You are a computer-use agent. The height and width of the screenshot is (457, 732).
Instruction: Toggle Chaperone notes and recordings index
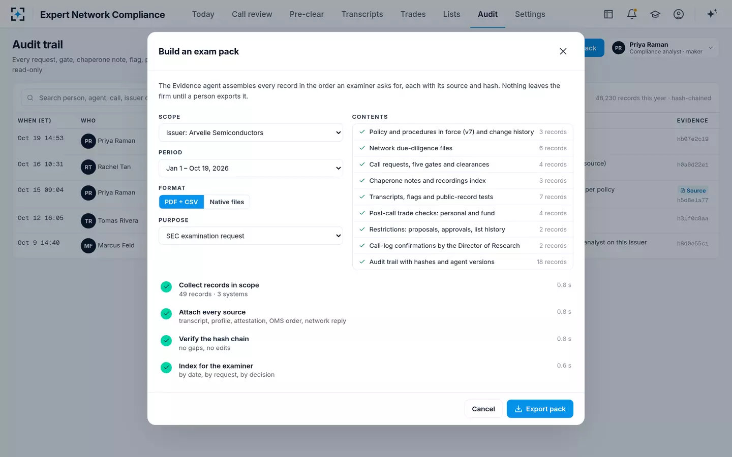[463, 181]
